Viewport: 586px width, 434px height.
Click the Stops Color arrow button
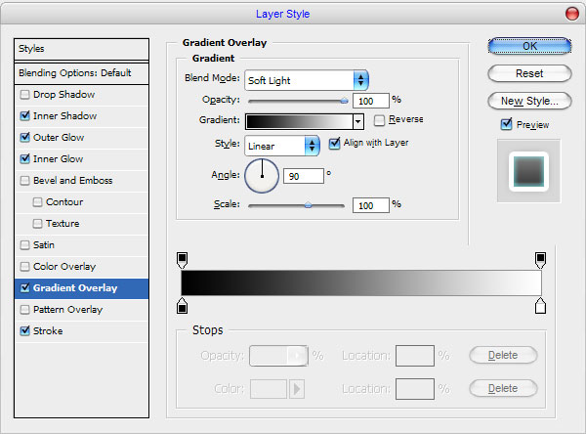[297, 389]
